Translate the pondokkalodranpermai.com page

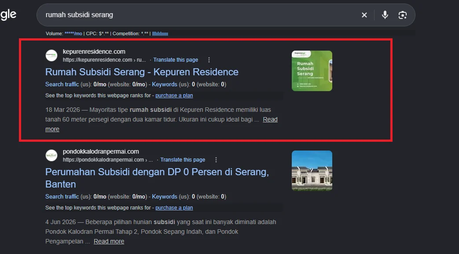point(183,160)
